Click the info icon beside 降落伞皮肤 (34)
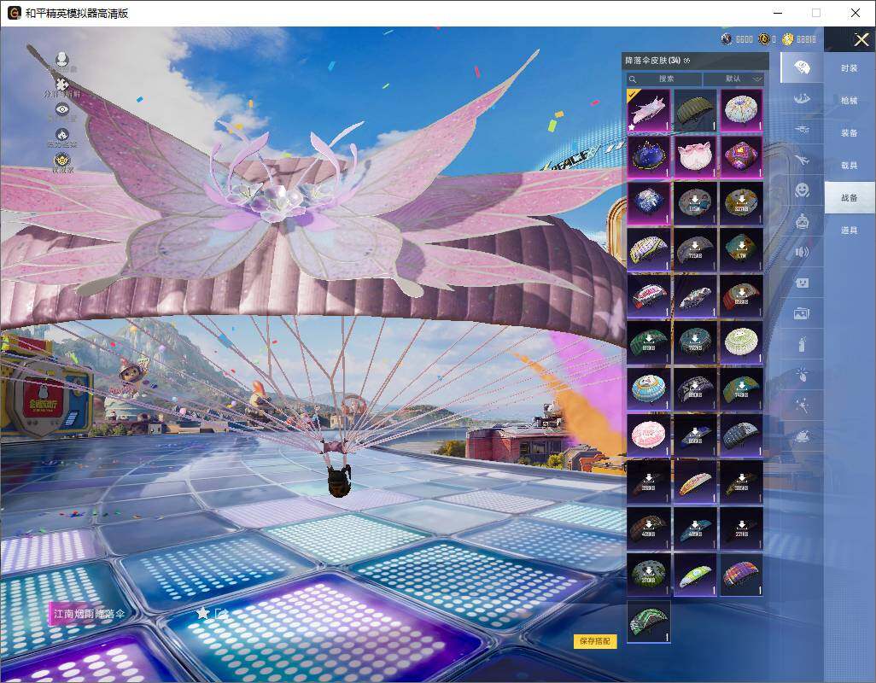 click(687, 61)
